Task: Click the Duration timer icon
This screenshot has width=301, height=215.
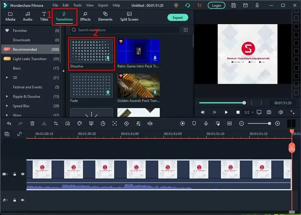Action: coord(103,124)
